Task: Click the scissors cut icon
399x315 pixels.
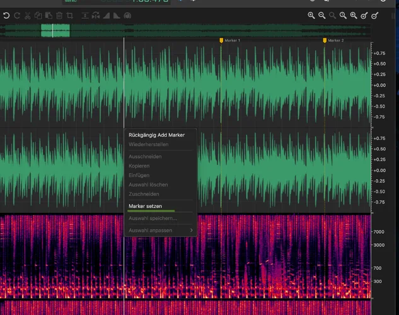Action: (x=28, y=15)
